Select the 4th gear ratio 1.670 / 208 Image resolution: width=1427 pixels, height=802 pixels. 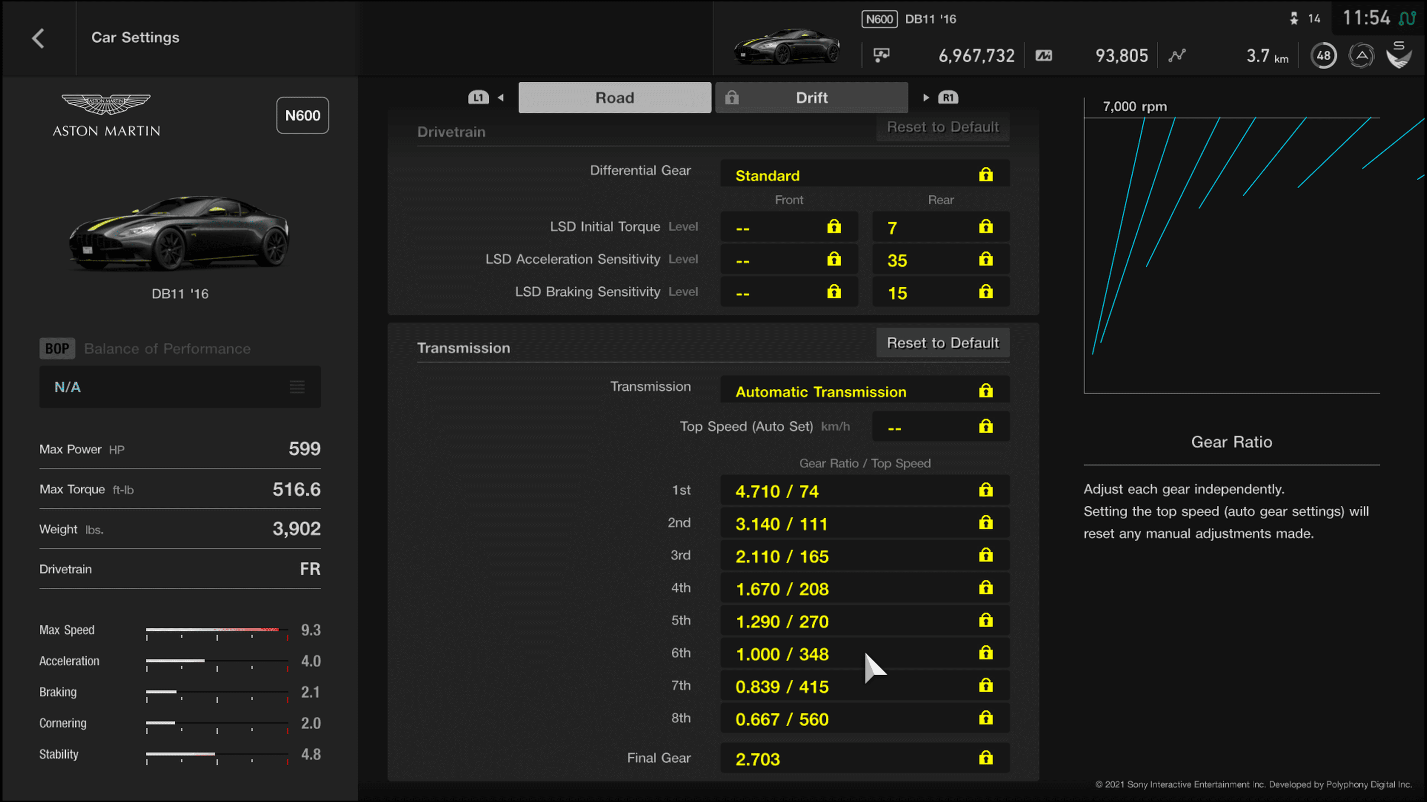[865, 589]
